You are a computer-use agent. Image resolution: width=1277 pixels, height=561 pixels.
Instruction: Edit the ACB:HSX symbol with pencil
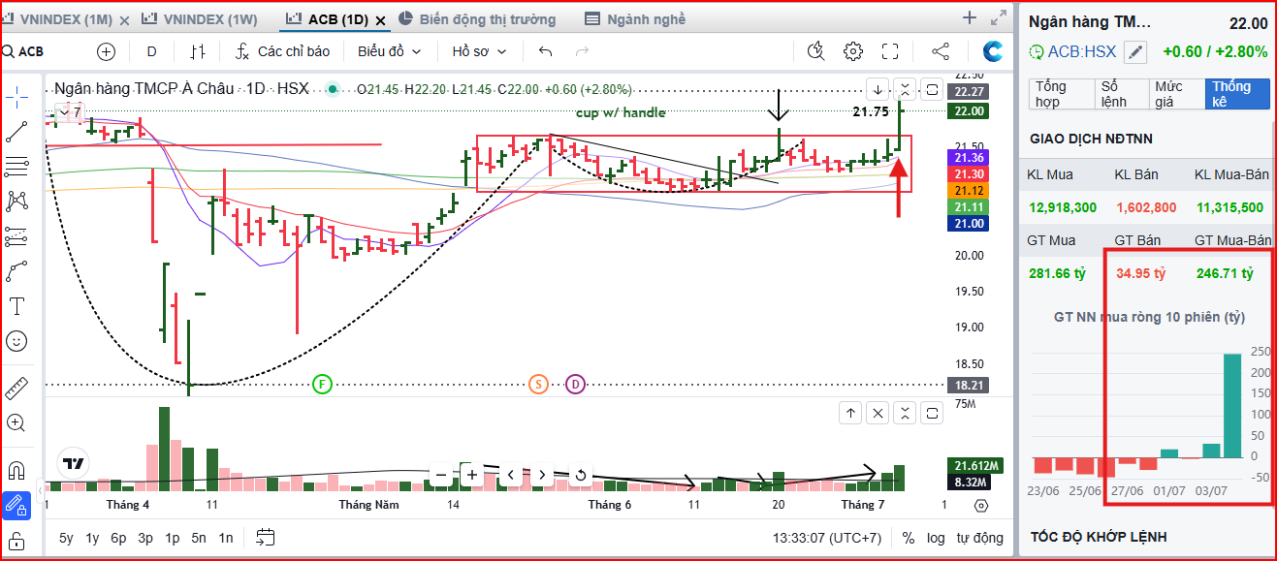point(1135,52)
